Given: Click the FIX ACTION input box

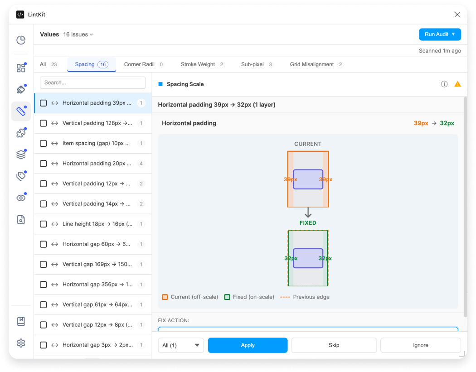Looking at the screenshot, I should click(x=308, y=329).
